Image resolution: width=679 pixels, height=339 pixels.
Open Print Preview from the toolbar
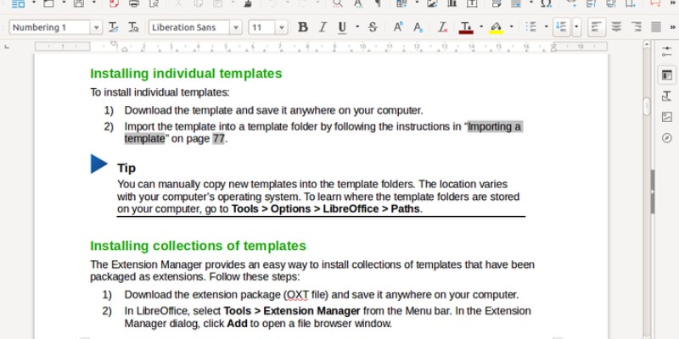tap(154, 3)
